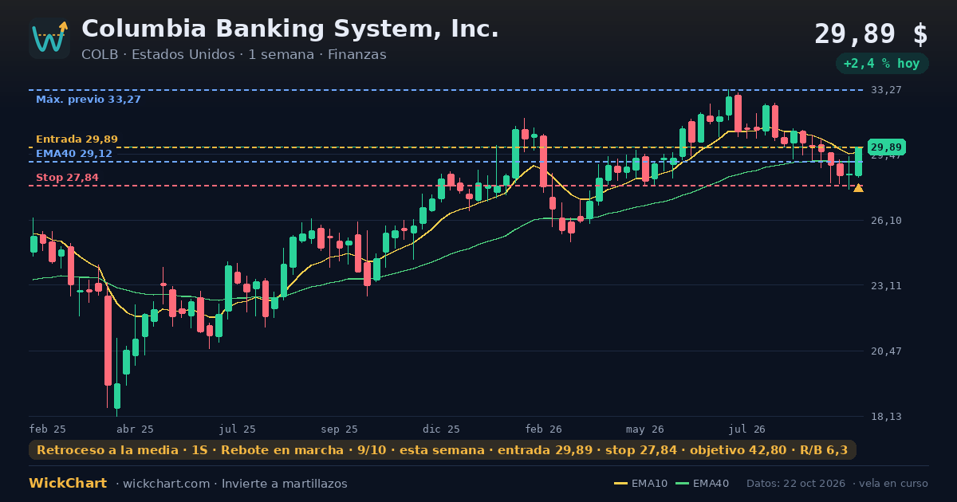Click the Entrada 29,89 label
Viewport: 957px width, 502px height.
tap(77, 139)
